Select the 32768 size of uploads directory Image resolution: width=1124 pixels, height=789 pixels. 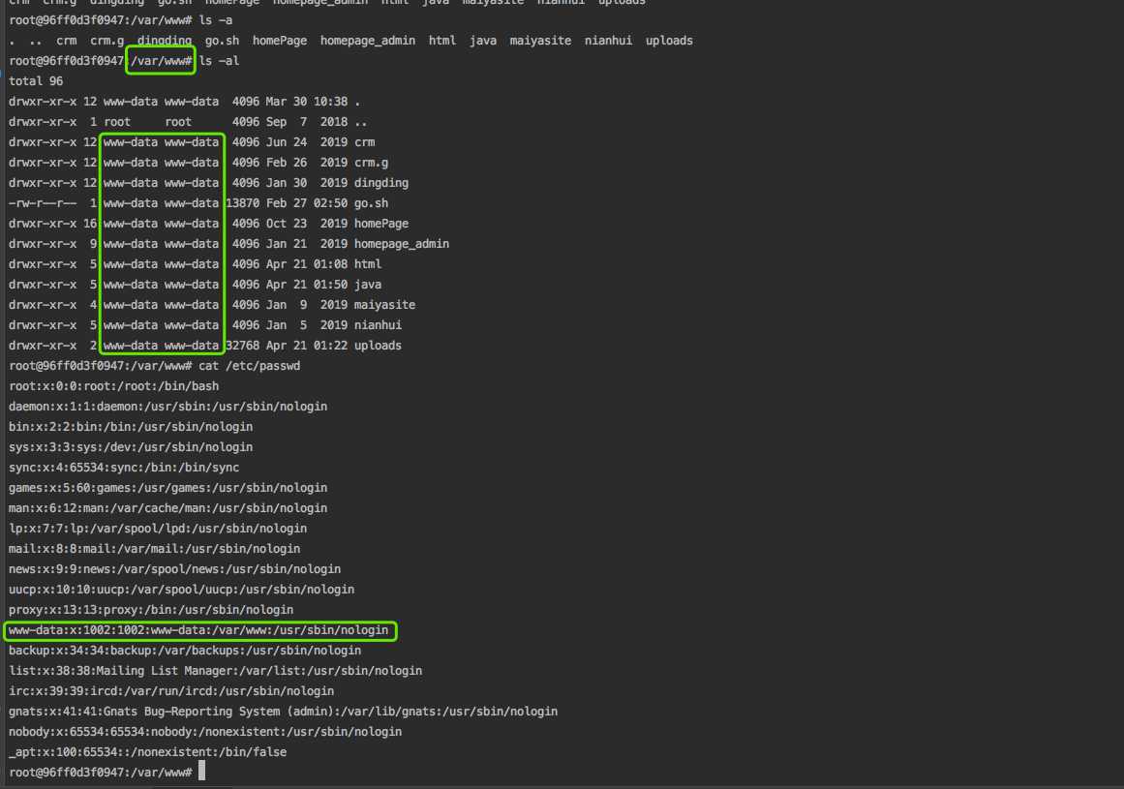coord(242,346)
